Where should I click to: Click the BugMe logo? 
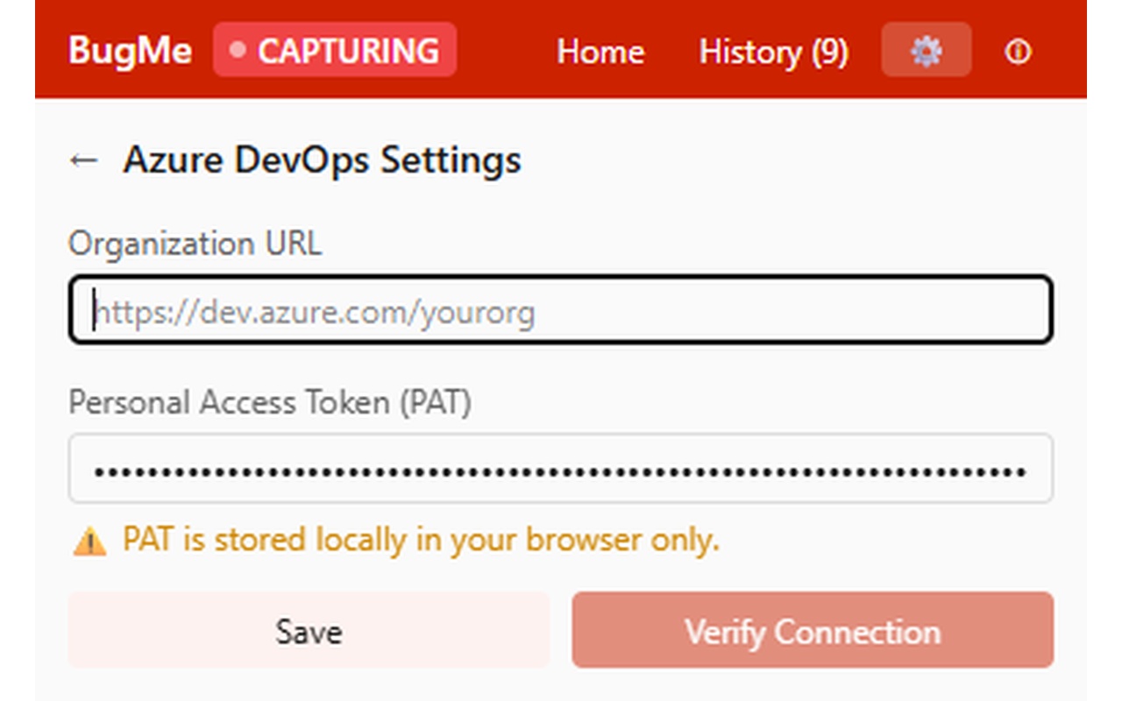click(x=130, y=50)
